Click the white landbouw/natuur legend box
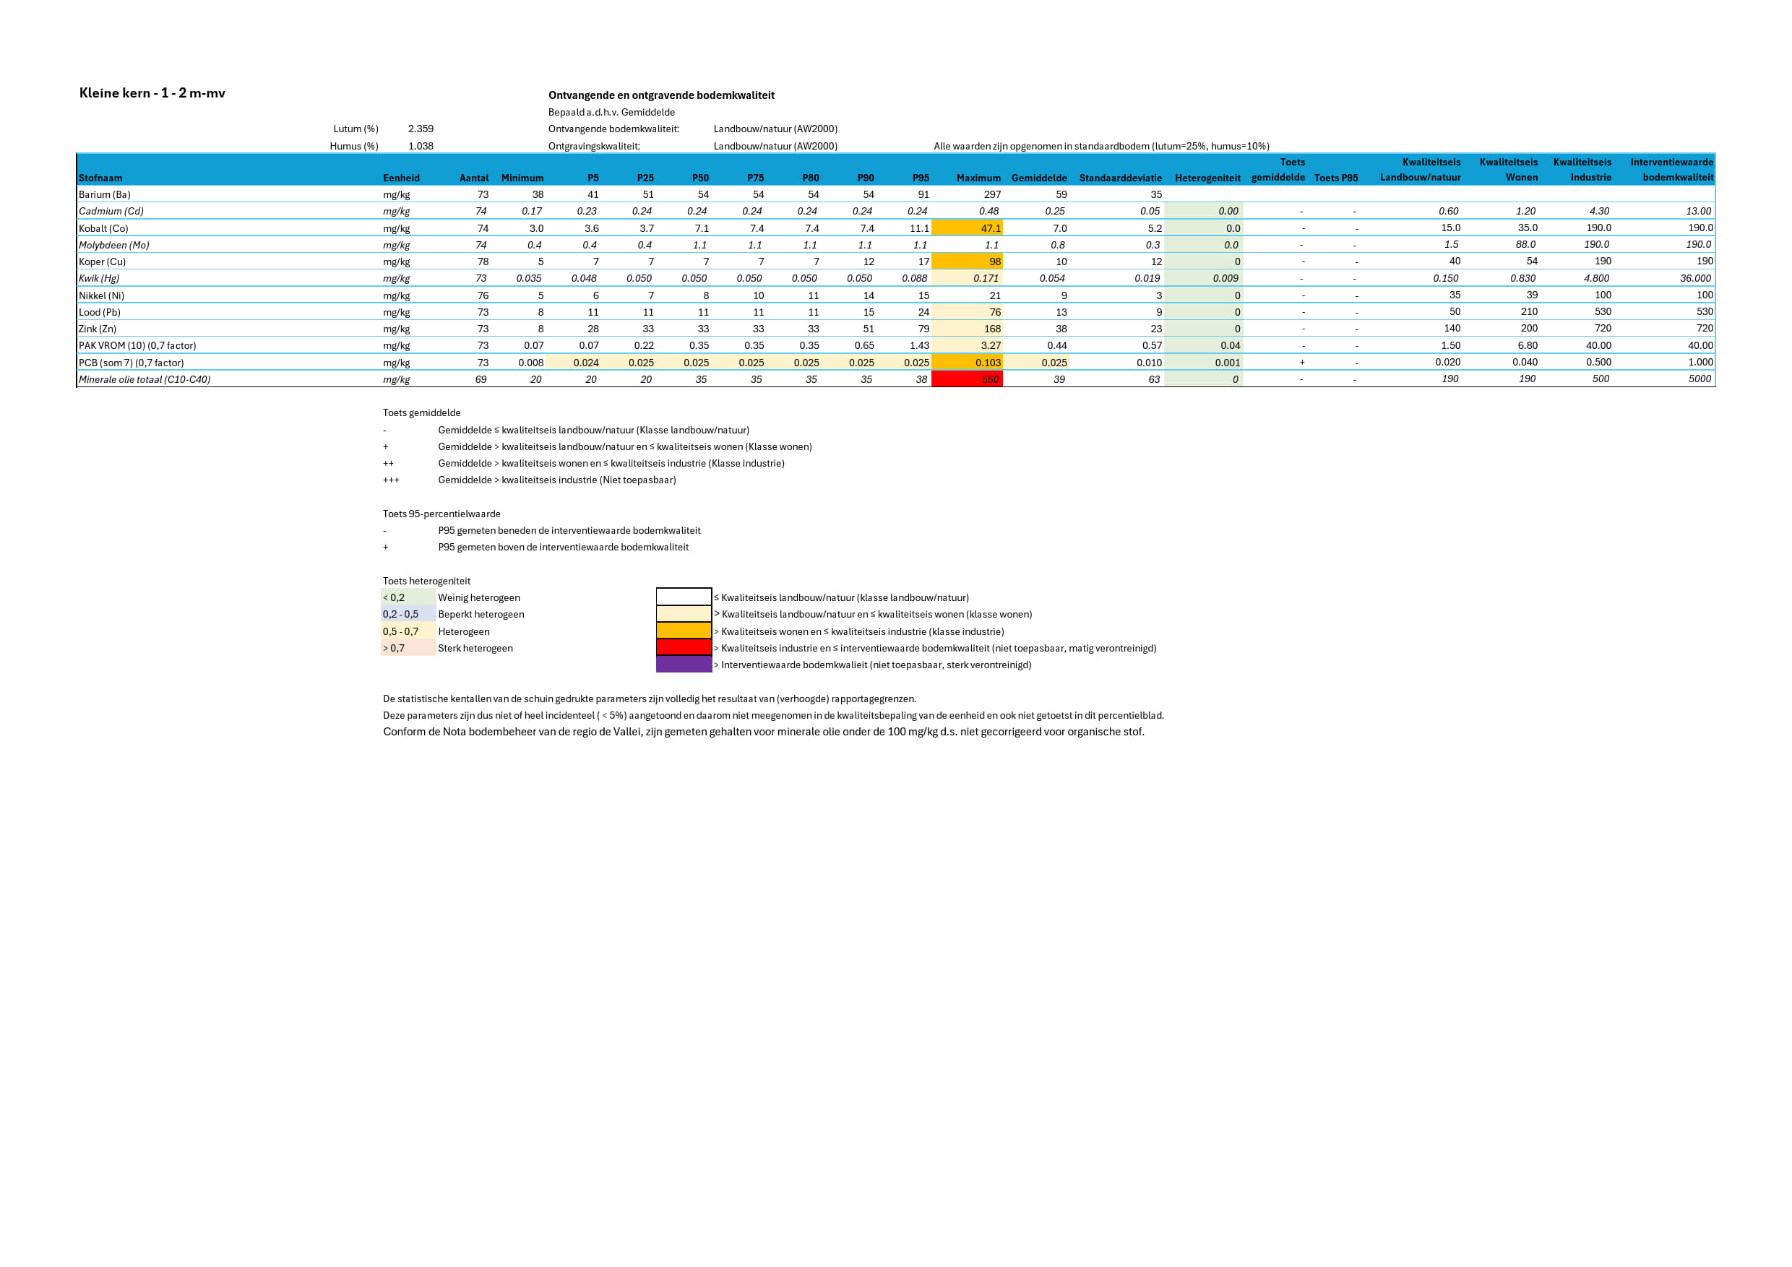Image resolution: width=1792 pixels, height=1267 pixels. click(683, 597)
